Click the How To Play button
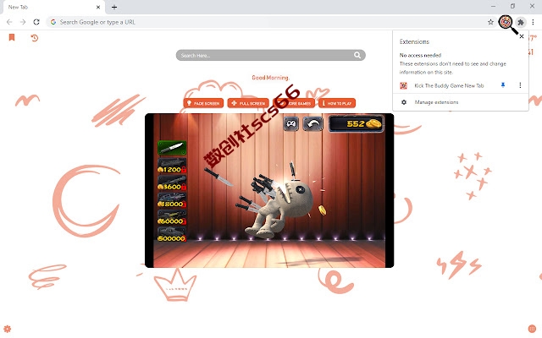Image resolution: width=542 pixels, height=338 pixels. click(x=337, y=103)
